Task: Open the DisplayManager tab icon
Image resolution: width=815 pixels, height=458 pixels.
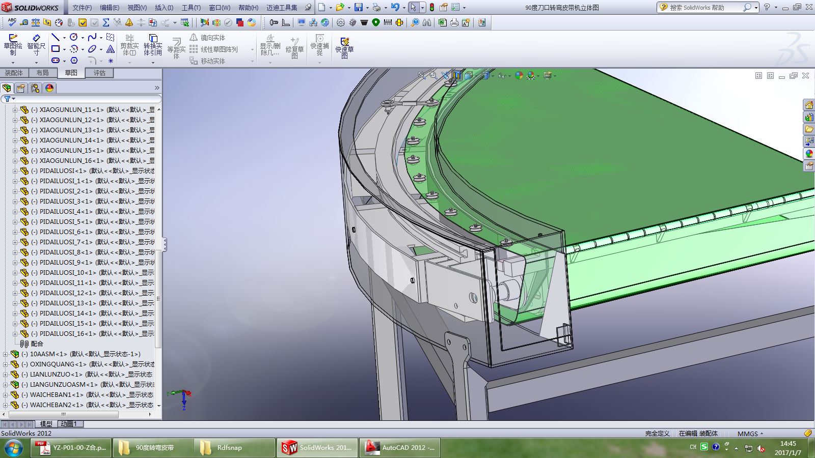Action: [x=49, y=88]
